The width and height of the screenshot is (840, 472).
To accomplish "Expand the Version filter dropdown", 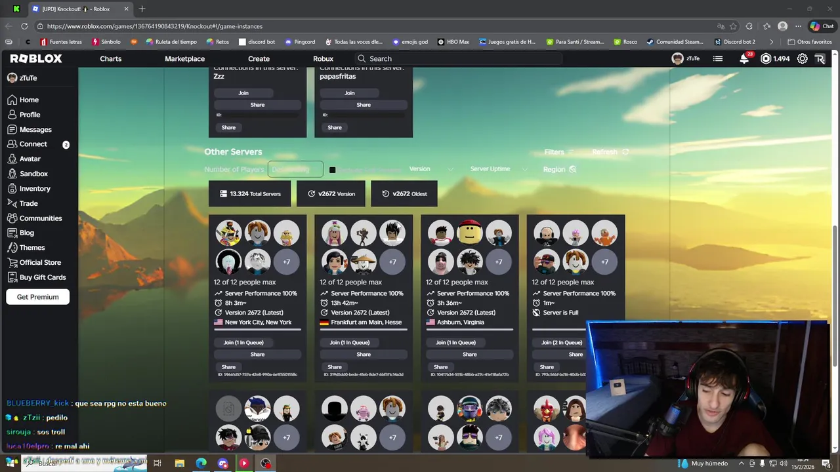I will [x=430, y=169].
